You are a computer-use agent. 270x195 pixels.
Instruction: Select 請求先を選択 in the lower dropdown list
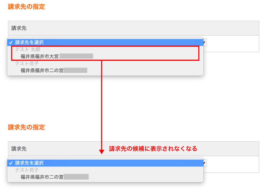click(x=29, y=163)
